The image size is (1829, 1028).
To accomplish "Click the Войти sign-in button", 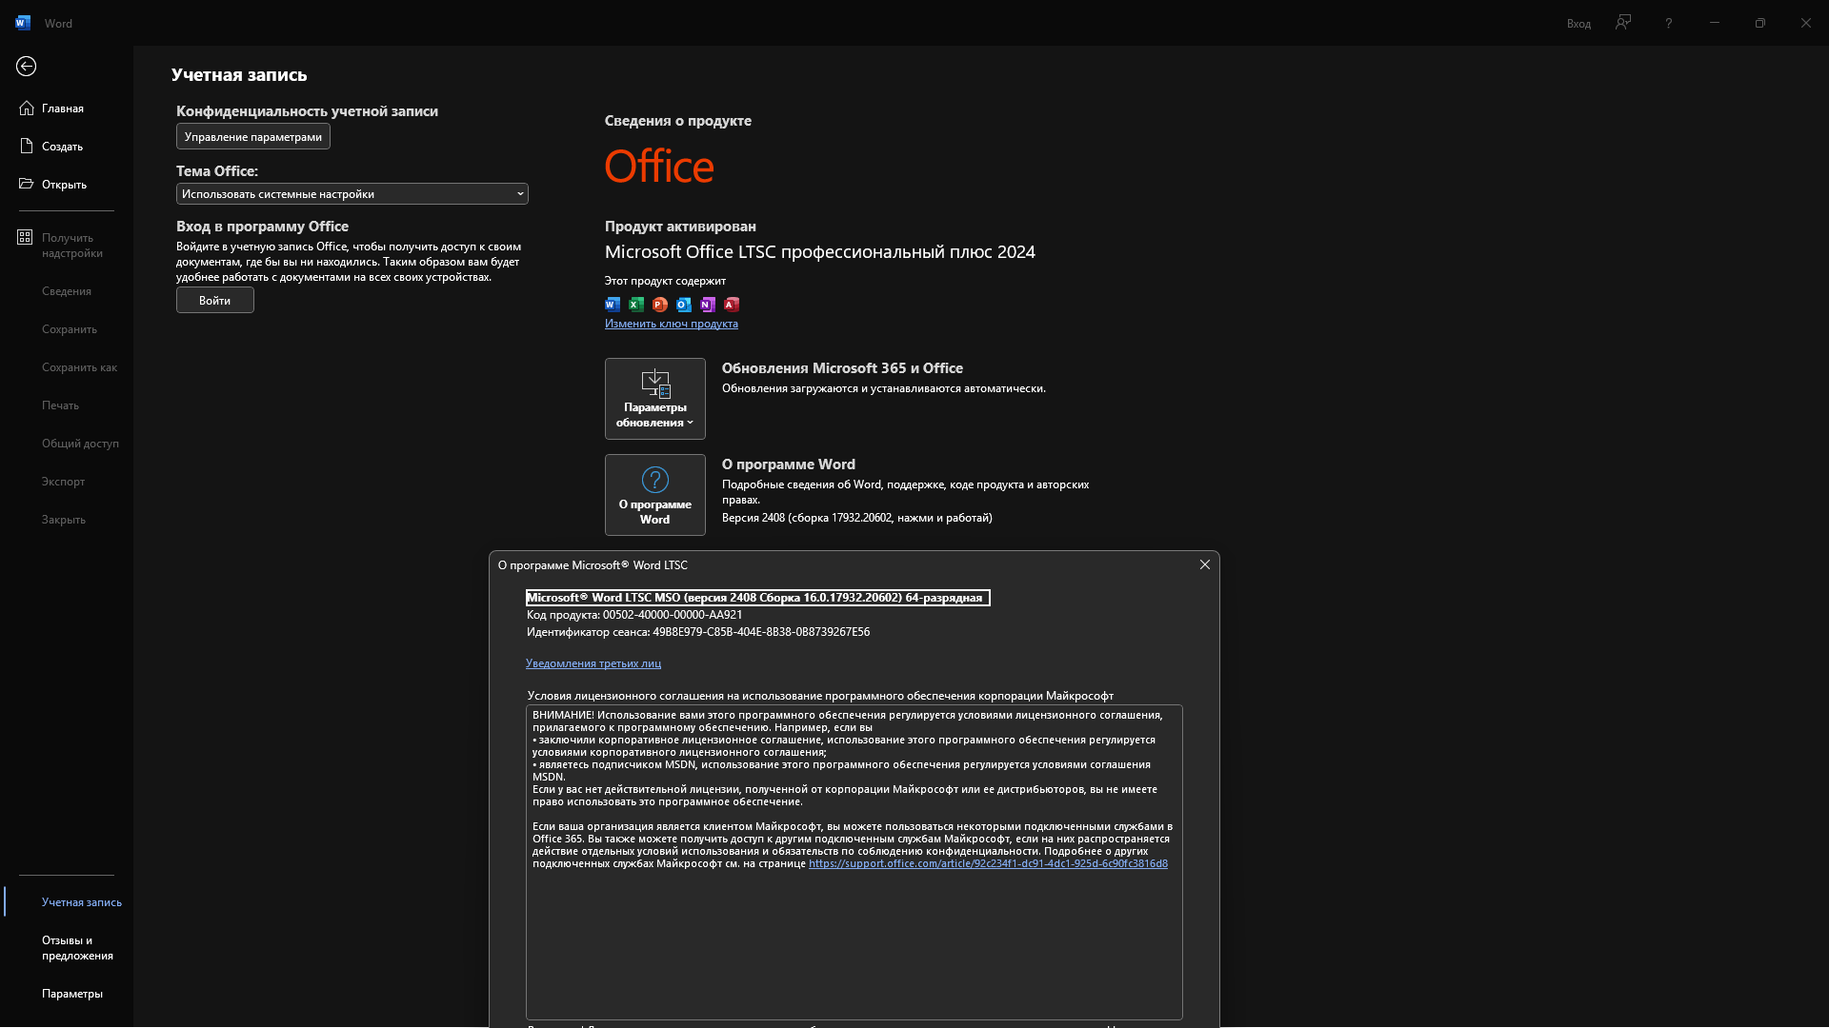I will pyautogui.click(x=214, y=301).
